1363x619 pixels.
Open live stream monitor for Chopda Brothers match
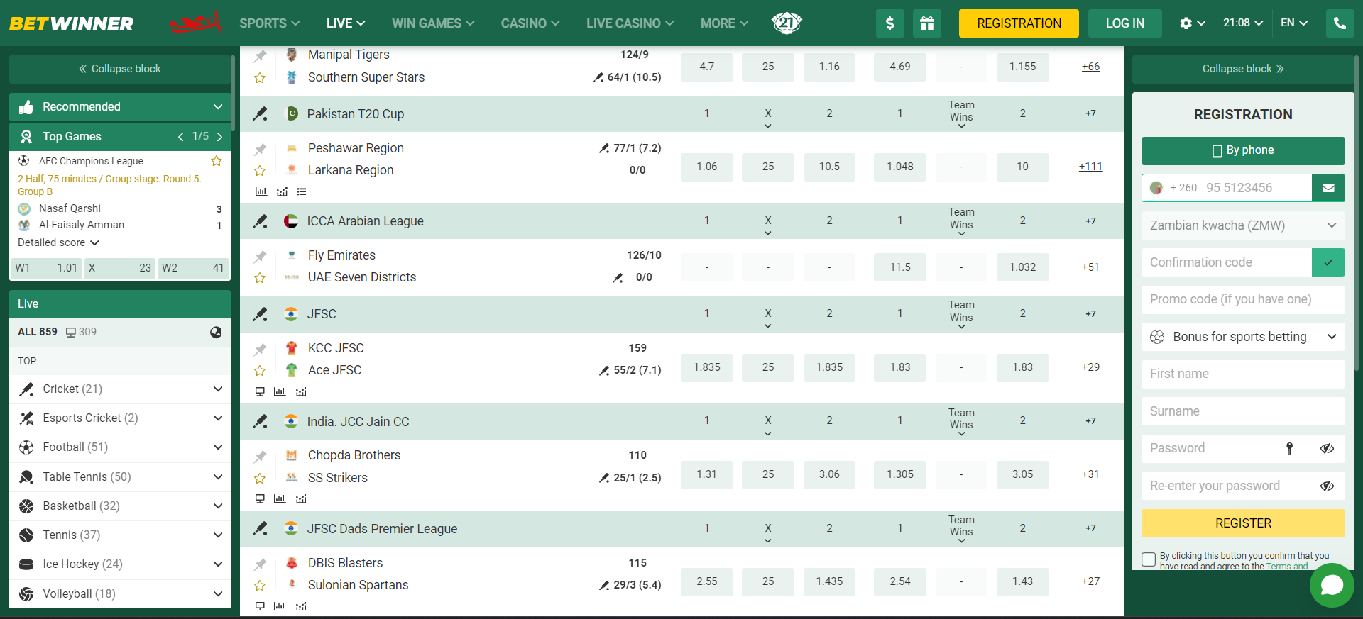tap(260, 498)
